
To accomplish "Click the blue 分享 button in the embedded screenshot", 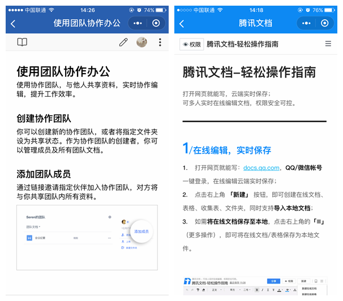I will click(x=274, y=281).
